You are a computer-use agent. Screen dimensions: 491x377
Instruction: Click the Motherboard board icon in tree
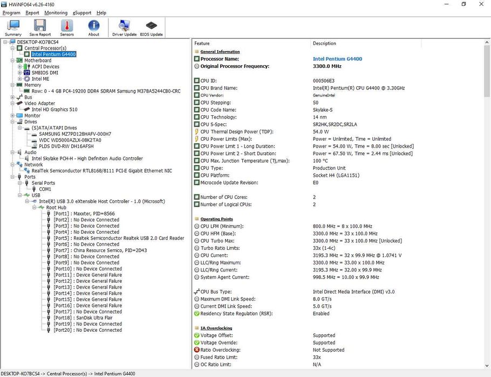click(x=20, y=60)
